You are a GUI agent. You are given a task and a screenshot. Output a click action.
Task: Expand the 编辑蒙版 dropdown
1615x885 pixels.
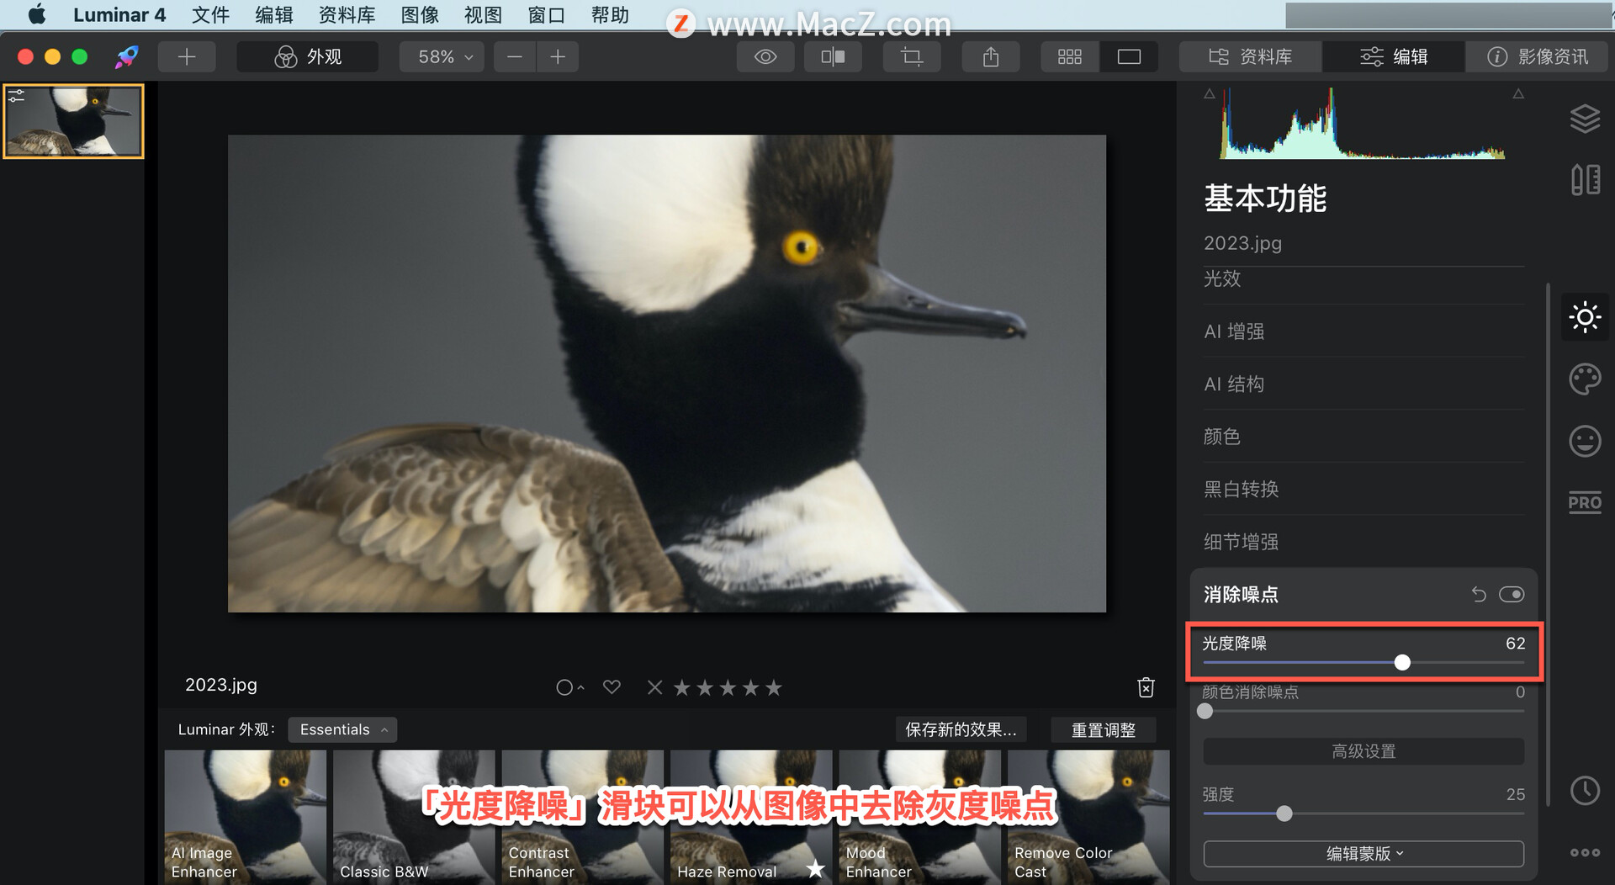(x=1363, y=853)
